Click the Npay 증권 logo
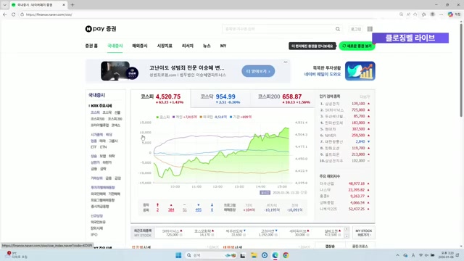 point(101,29)
